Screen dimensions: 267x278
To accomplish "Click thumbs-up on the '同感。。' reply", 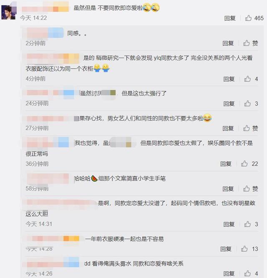I will pos(246,43).
